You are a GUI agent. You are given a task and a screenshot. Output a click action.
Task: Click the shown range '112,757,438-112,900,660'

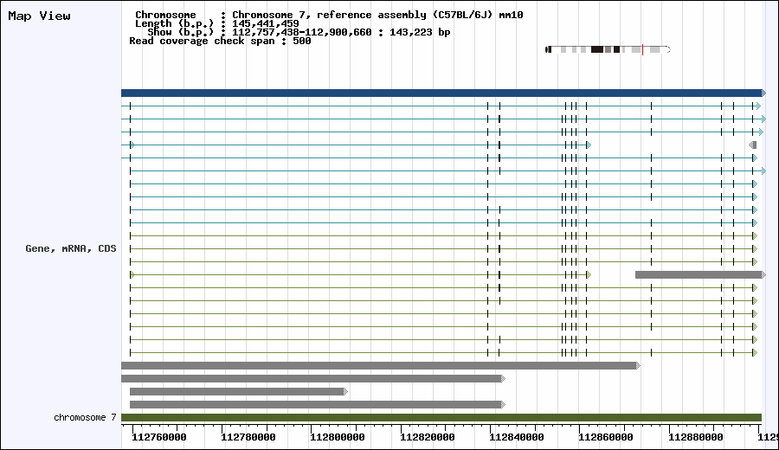(301, 32)
